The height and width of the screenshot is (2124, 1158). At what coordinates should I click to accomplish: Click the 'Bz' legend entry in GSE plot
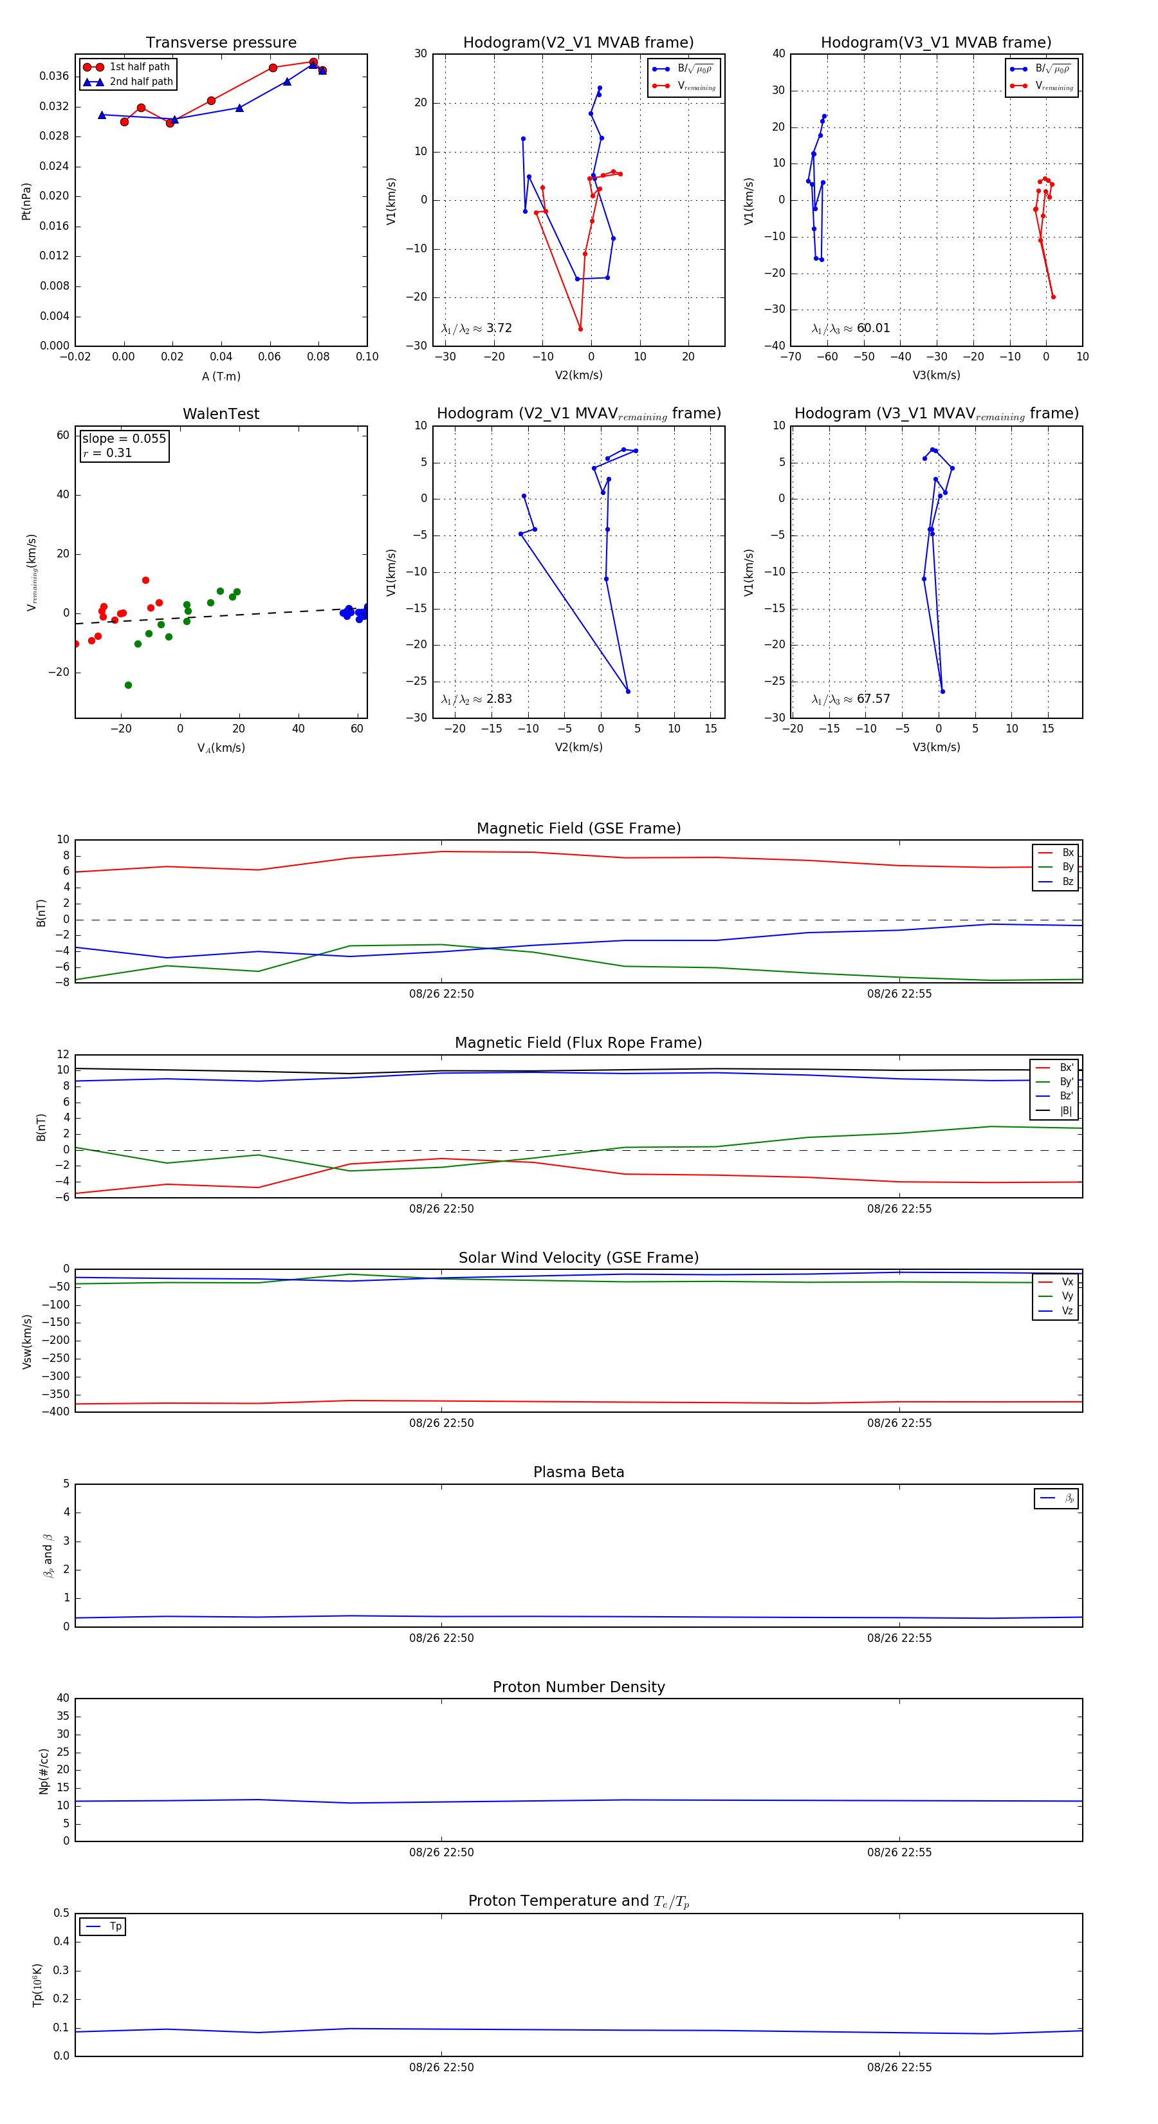(x=1056, y=882)
